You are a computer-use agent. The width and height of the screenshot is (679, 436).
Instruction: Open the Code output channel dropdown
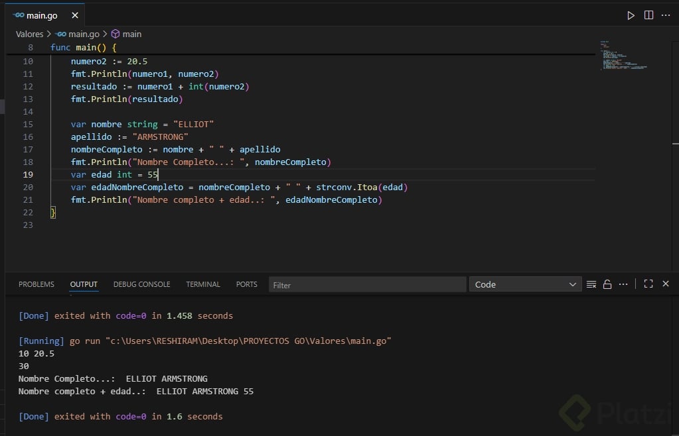(x=525, y=284)
